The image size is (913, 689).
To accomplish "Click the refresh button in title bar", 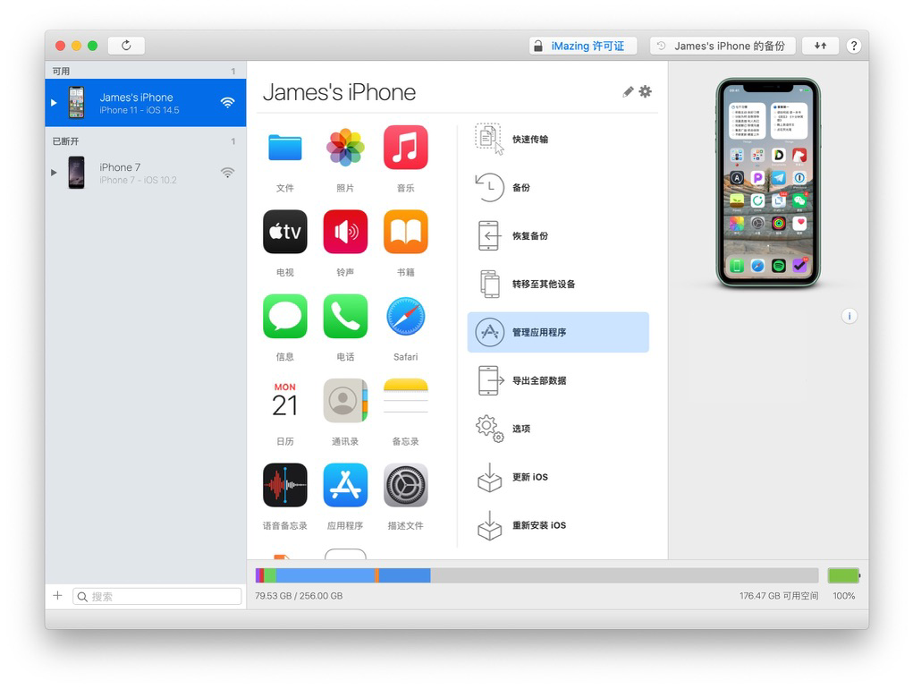I will click(126, 46).
